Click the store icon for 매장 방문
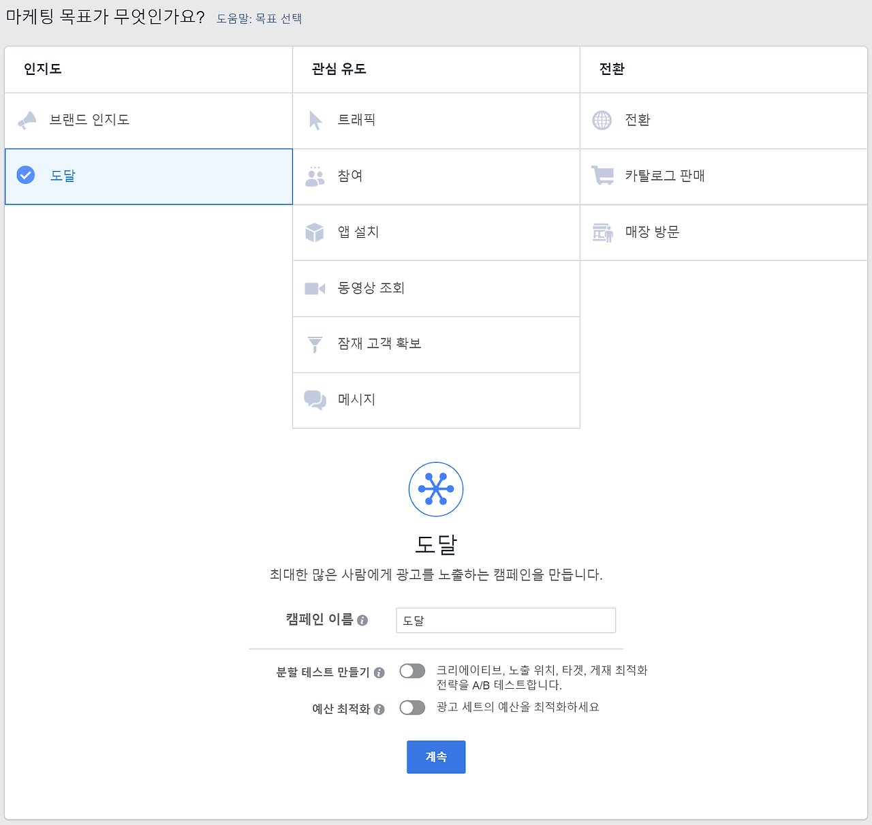The height and width of the screenshot is (825, 872). 602,232
